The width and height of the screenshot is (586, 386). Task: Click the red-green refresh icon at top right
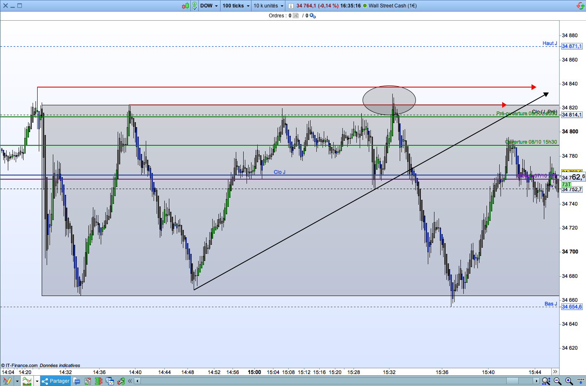point(580,6)
